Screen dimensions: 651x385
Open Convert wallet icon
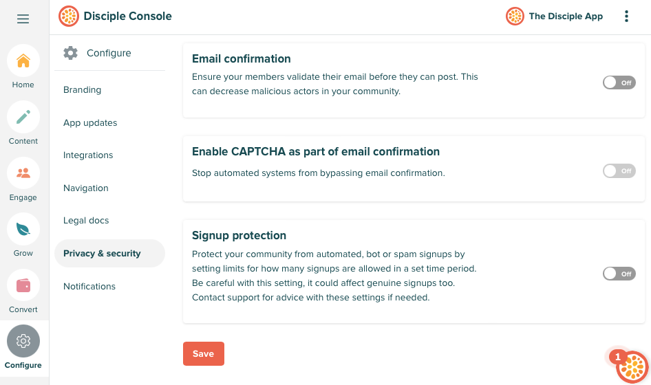pos(23,285)
